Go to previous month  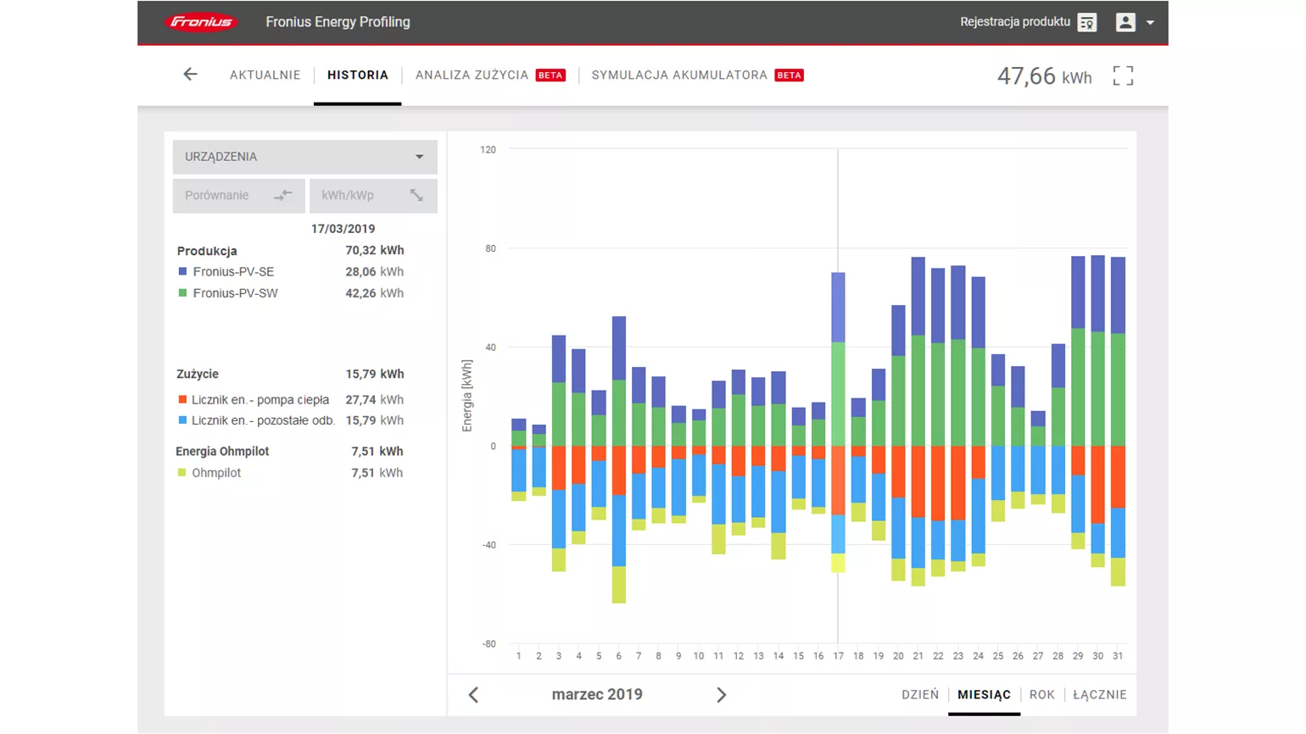point(473,695)
